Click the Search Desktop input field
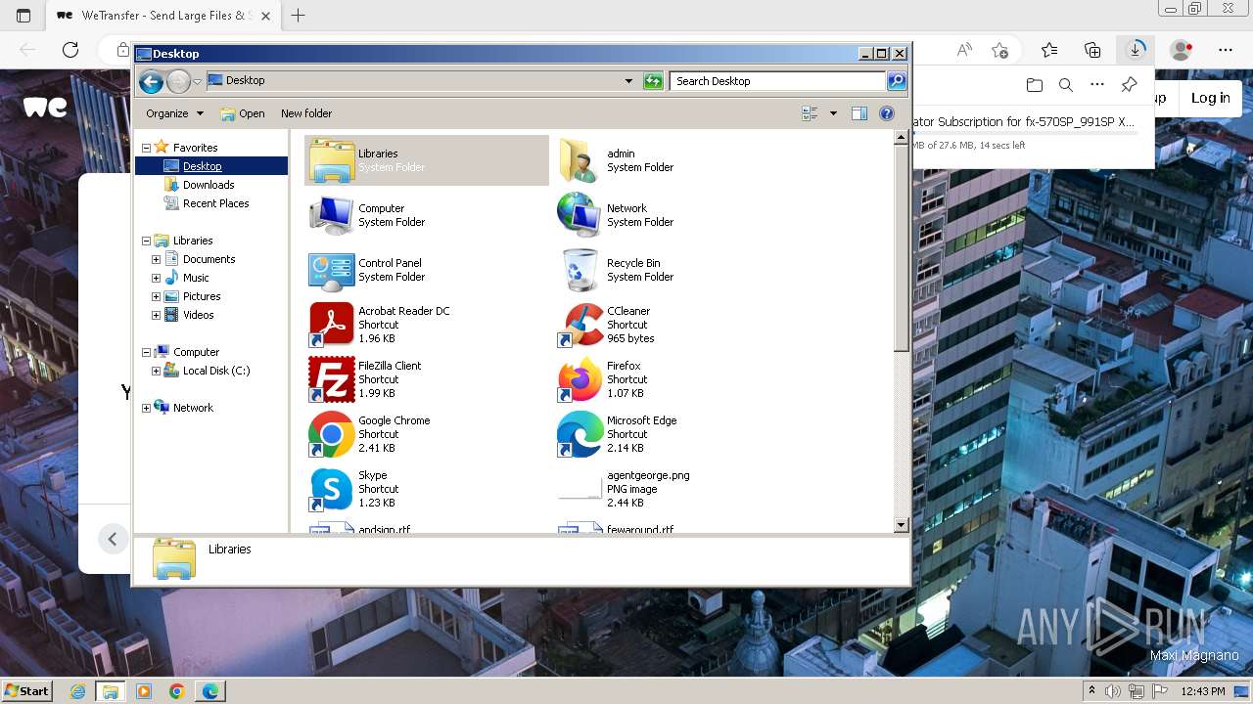 point(778,81)
